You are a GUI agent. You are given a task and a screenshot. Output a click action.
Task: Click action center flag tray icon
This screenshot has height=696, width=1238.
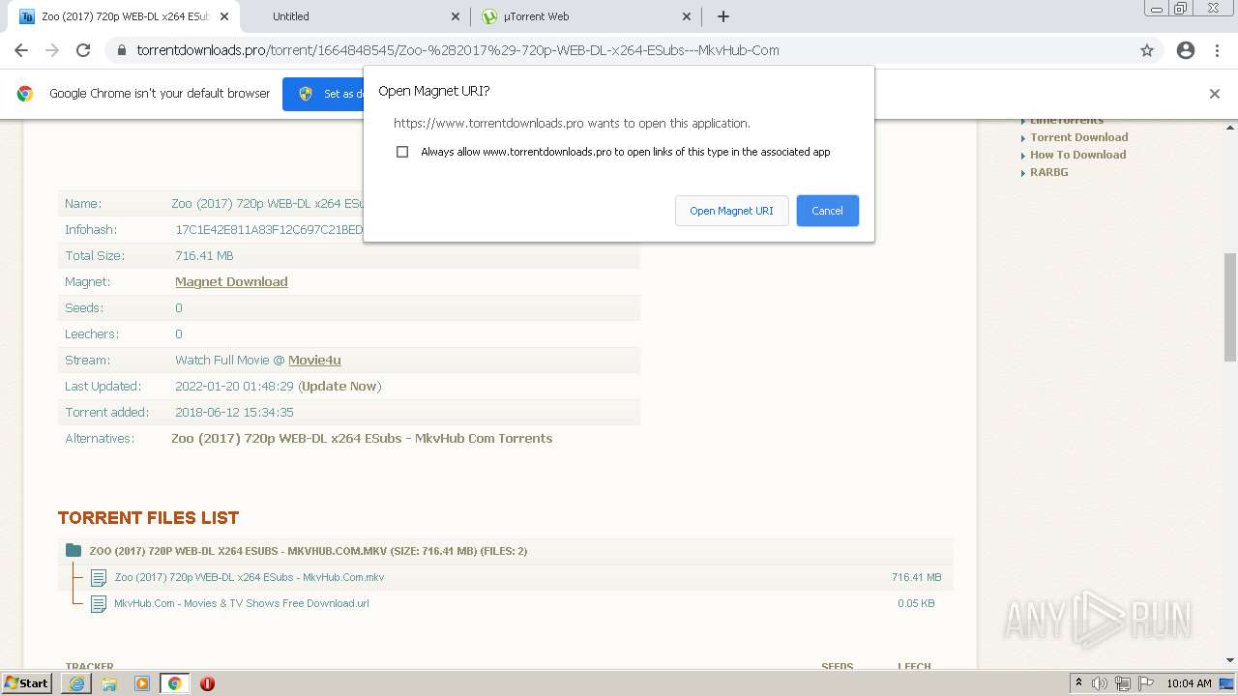(1146, 683)
